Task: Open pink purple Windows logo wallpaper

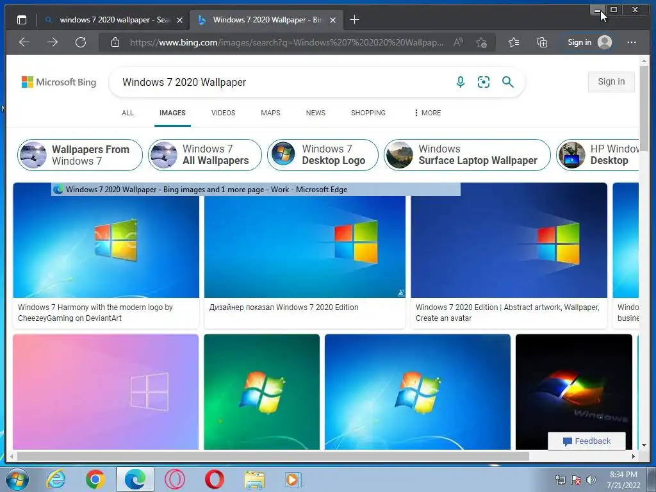Action: [106, 391]
